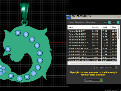Enable Use Object Materials option
Screen dimensions: 121x91
click(106, 67)
